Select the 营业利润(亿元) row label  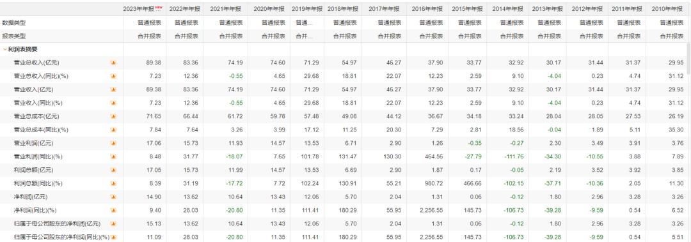(33, 144)
